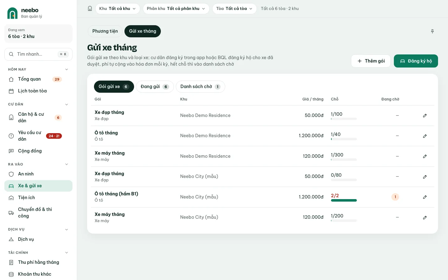The height and width of the screenshot is (280, 448).
Task: Open the Phân khu filter dropdown
Action: [x=176, y=9]
